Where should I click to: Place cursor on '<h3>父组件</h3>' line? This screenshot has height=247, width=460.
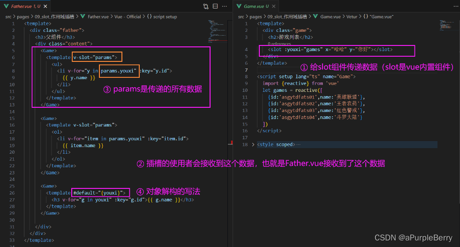tap(55, 37)
